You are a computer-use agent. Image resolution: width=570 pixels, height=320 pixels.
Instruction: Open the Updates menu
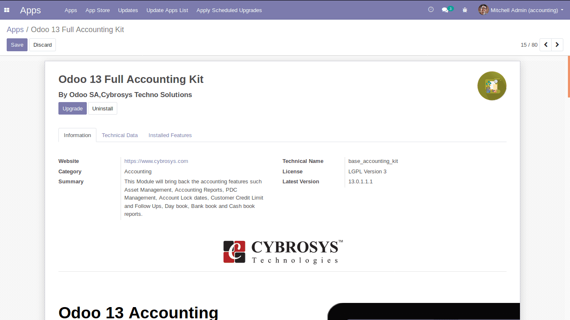128,10
